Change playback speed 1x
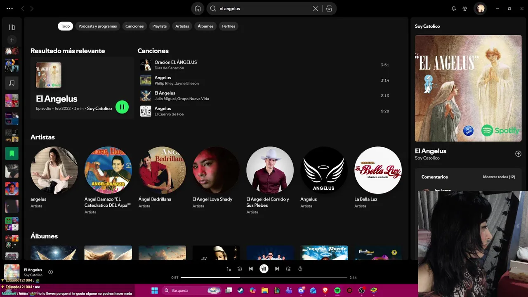528x297 pixels. point(229,269)
